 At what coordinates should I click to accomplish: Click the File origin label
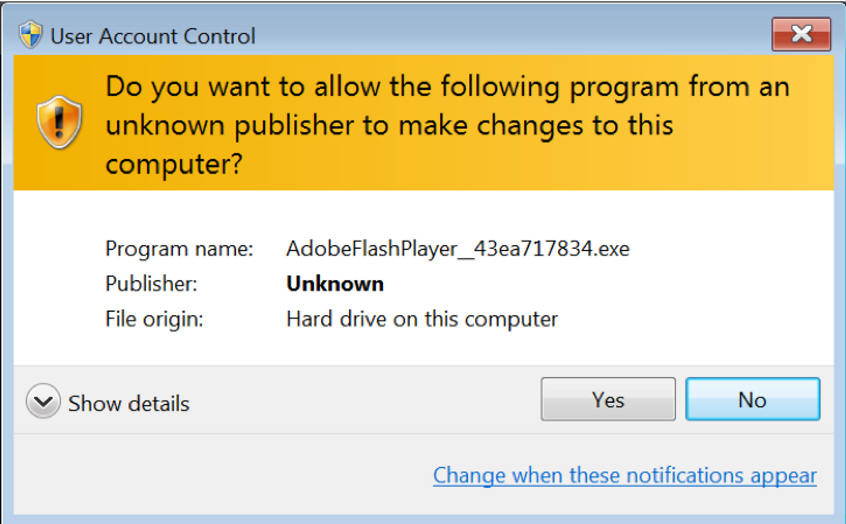154,319
